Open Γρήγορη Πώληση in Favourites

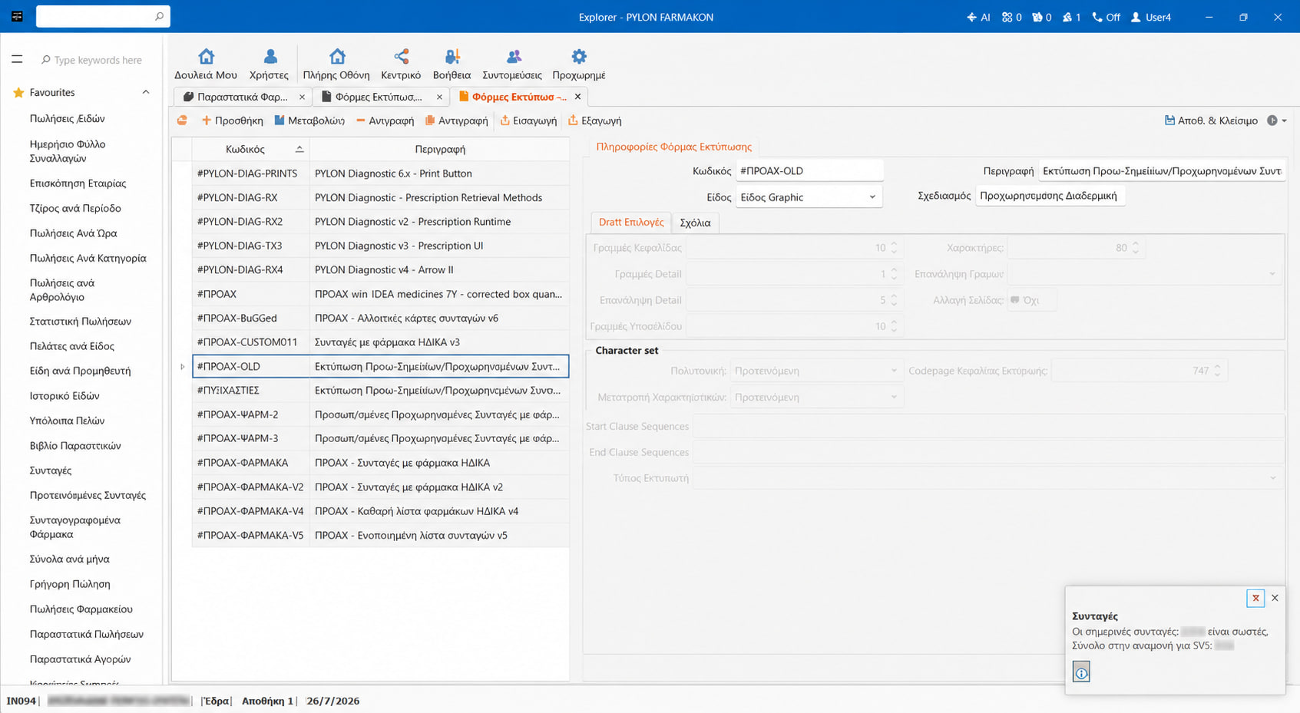70,584
